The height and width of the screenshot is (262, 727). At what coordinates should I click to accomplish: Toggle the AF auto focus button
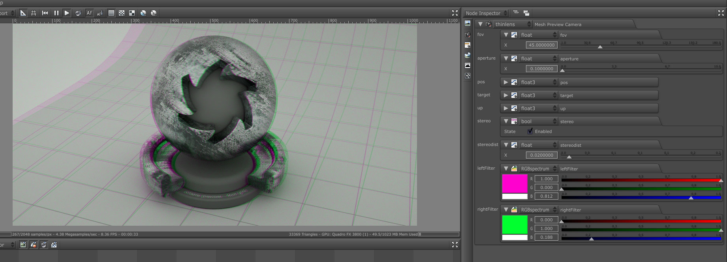tap(89, 13)
